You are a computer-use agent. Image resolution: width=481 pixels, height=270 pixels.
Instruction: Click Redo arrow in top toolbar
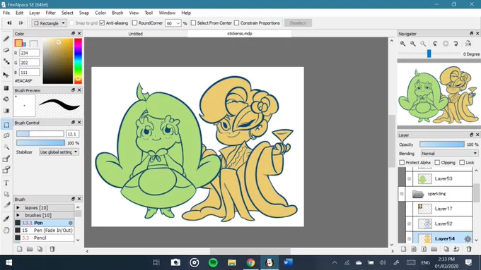point(21,23)
